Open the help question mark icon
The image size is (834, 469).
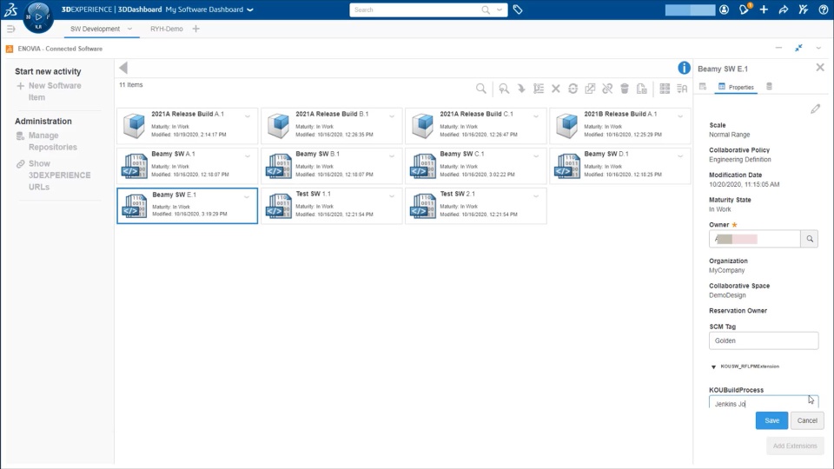pyautogui.click(x=823, y=10)
